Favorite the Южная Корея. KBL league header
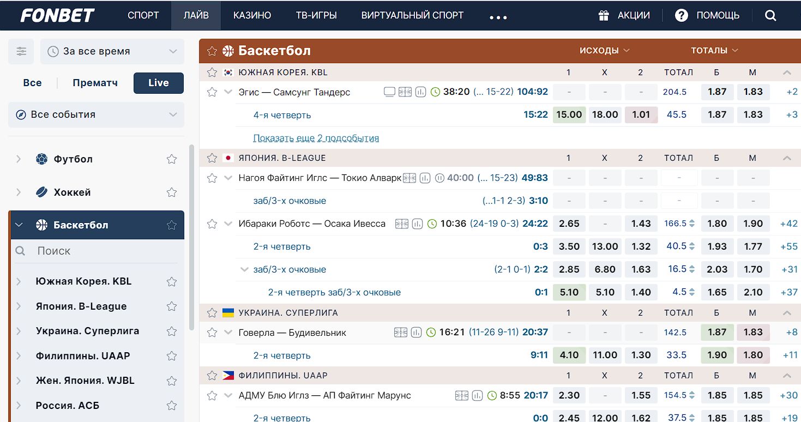The image size is (801, 422). (212, 73)
